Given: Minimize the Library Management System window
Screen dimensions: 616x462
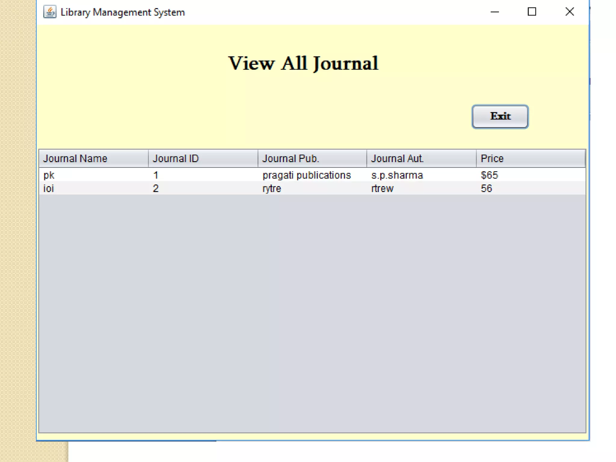Looking at the screenshot, I should point(494,12).
